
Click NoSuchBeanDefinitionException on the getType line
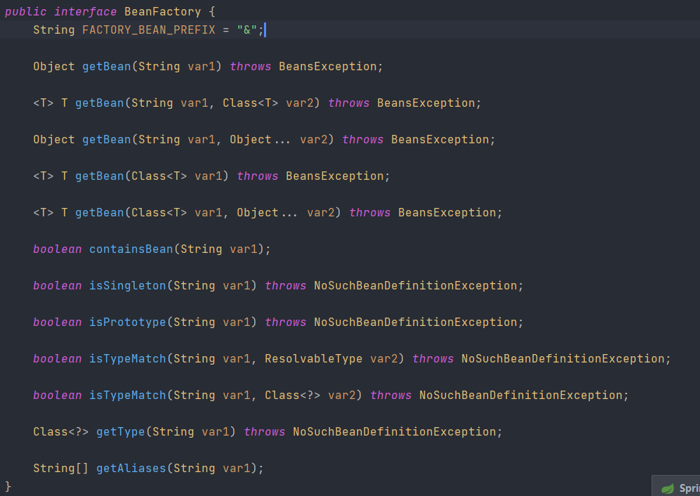click(x=394, y=432)
